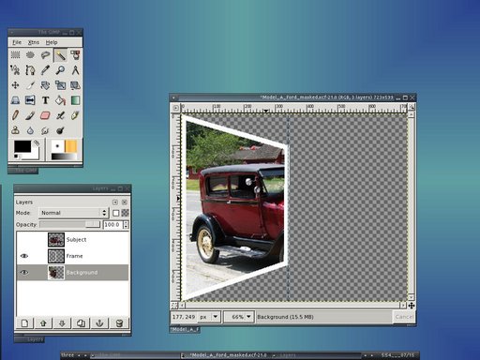Viewport: 480px width, 360px height.
Task: Select the Pencil tool
Action: point(15,115)
